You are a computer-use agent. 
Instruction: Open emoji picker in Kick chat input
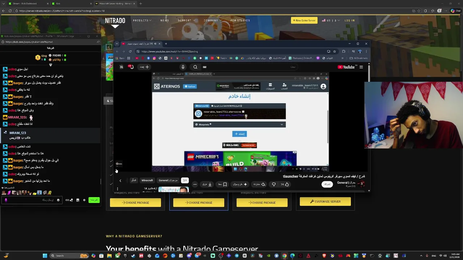point(58,200)
